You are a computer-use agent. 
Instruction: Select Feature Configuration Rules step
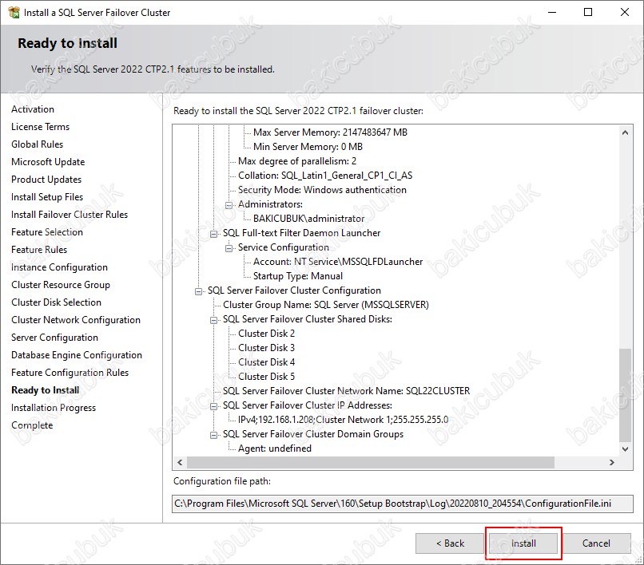point(70,373)
